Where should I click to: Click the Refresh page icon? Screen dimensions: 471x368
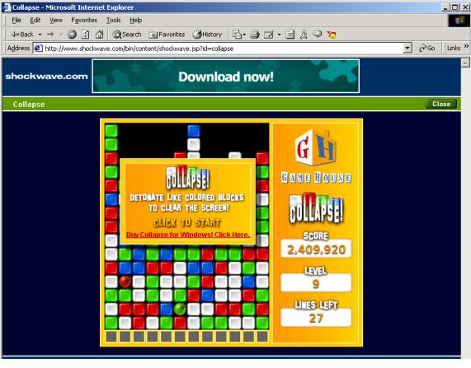[86, 35]
